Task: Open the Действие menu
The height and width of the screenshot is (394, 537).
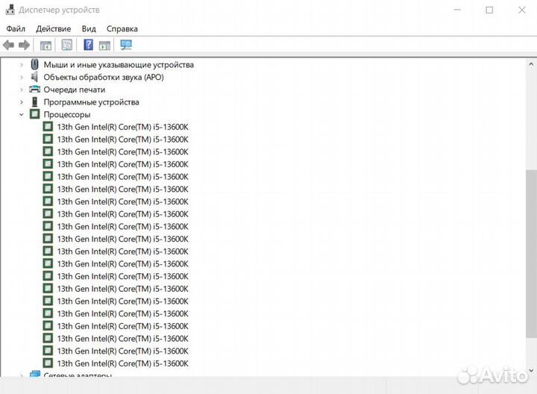Action: click(x=53, y=28)
